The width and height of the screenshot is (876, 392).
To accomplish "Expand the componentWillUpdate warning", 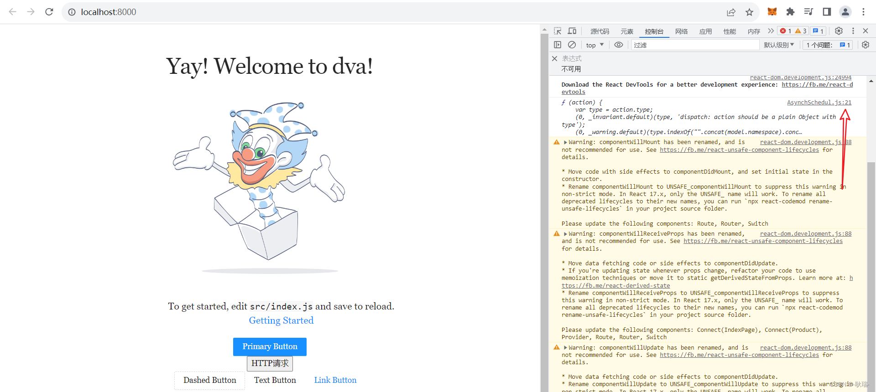I will 565,348.
